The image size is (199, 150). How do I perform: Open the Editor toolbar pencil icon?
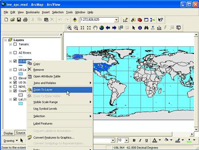(126, 20)
